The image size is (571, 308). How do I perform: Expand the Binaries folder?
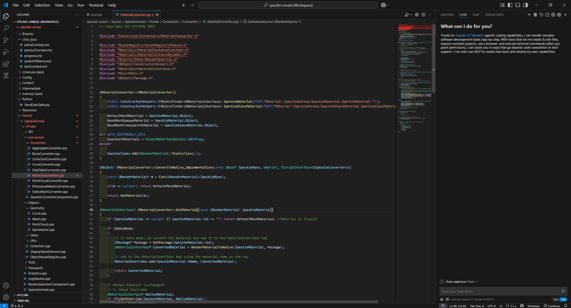(x=28, y=34)
